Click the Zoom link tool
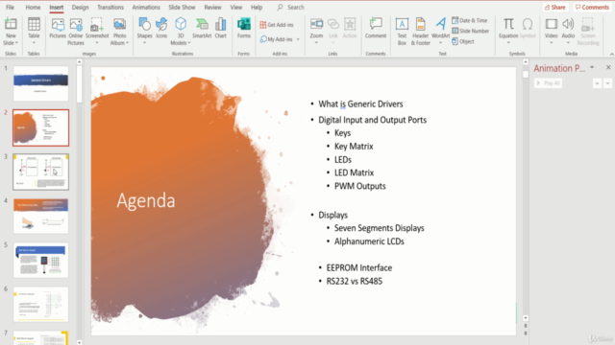Viewport: 615px width, 345px height. [316, 31]
